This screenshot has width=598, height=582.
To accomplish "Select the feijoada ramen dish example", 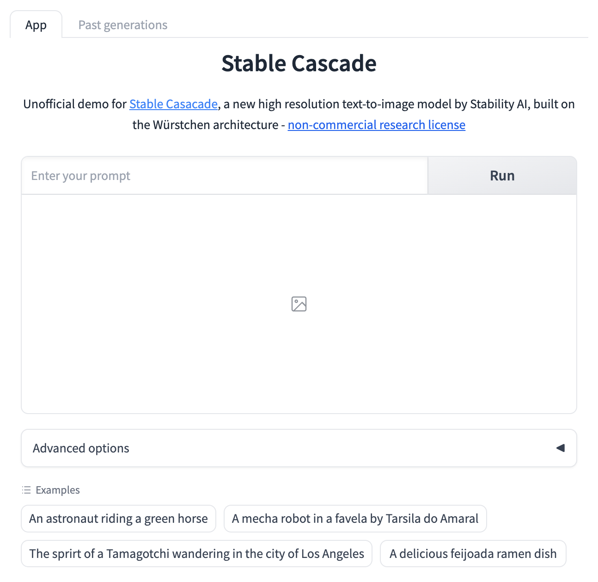I will coord(473,553).
